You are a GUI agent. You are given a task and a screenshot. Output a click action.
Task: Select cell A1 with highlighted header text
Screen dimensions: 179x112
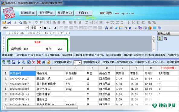(x=22, y=73)
